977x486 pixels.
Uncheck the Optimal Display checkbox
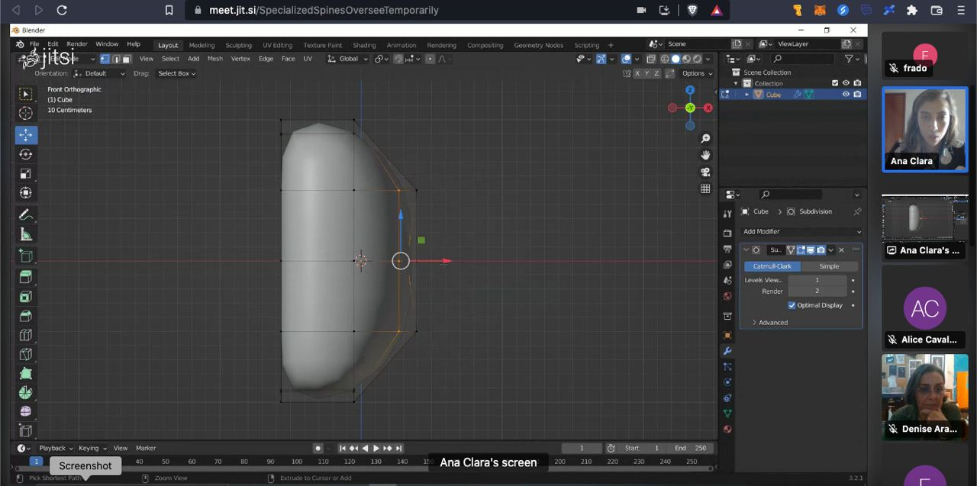point(792,305)
